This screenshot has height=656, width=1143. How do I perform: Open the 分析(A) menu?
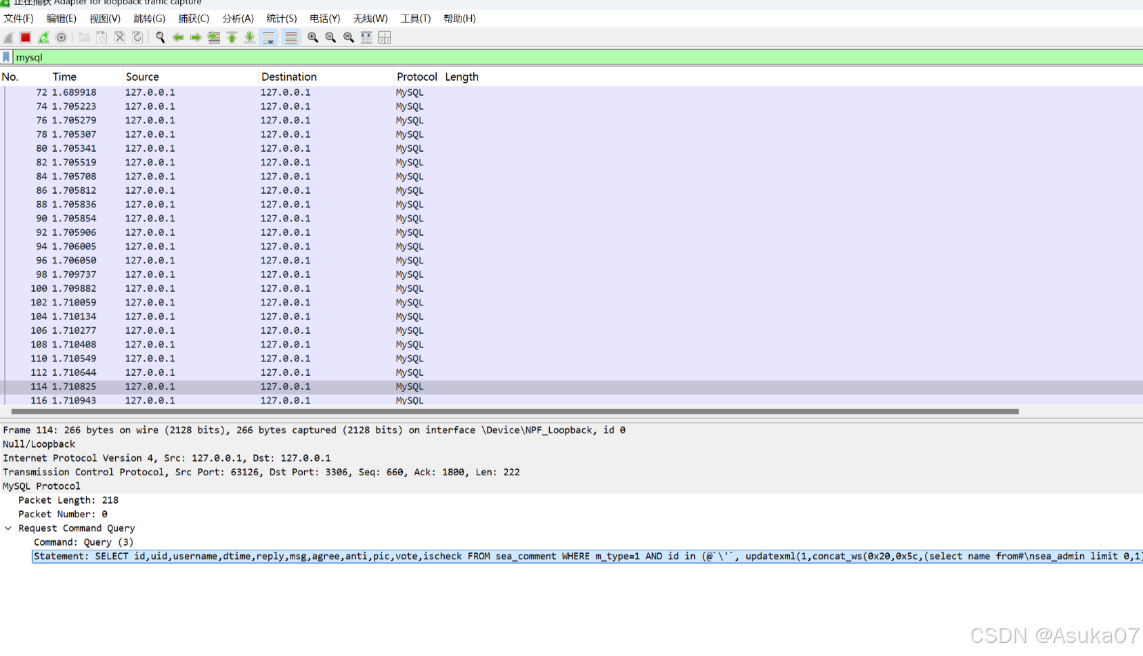coord(238,19)
